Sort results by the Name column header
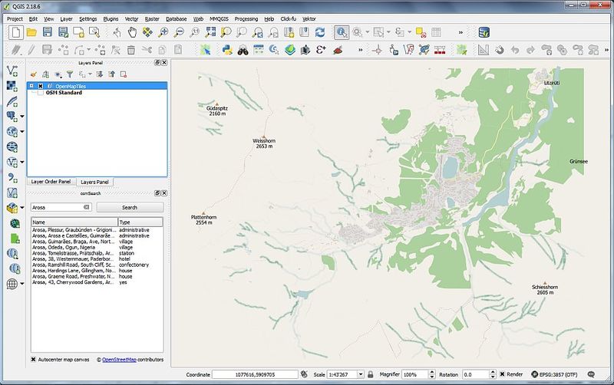The image size is (614, 385). 74,222
